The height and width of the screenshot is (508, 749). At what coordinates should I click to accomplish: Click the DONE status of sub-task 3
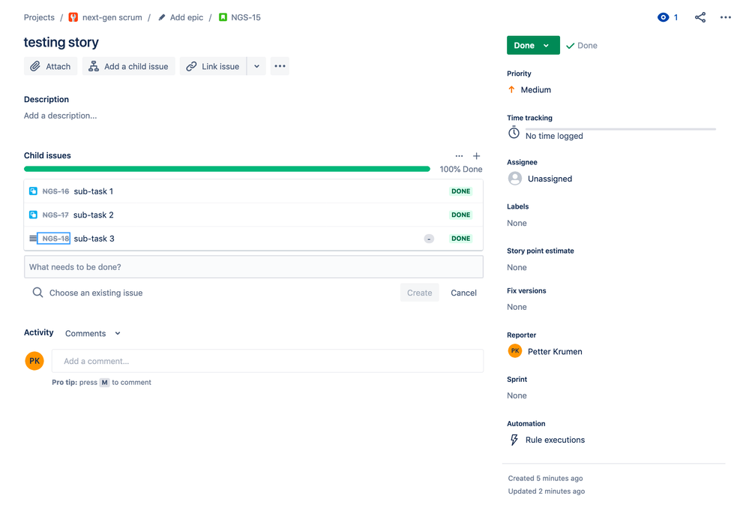pyautogui.click(x=461, y=239)
